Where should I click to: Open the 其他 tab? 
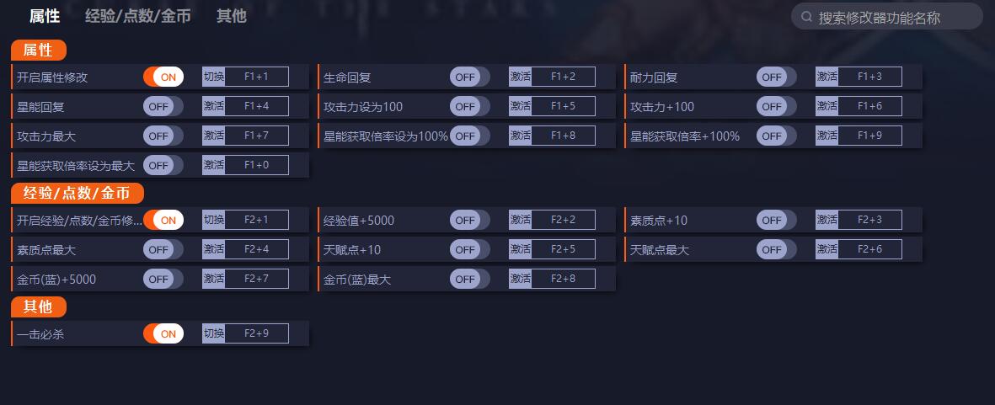pyautogui.click(x=231, y=16)
